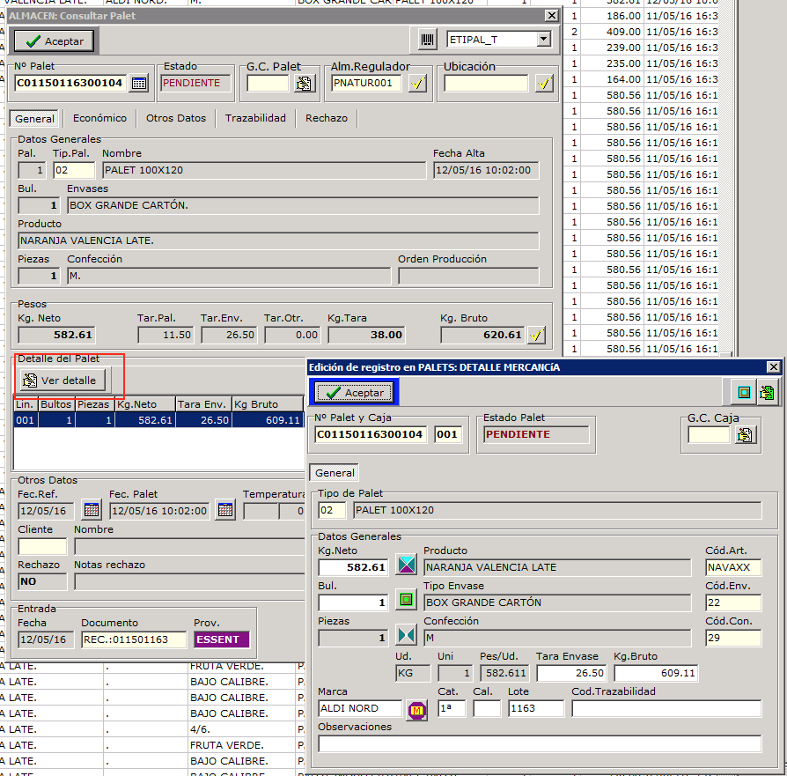Click the Ver detalle button
This screenshot has height=776, width=787.
(63, 380)
